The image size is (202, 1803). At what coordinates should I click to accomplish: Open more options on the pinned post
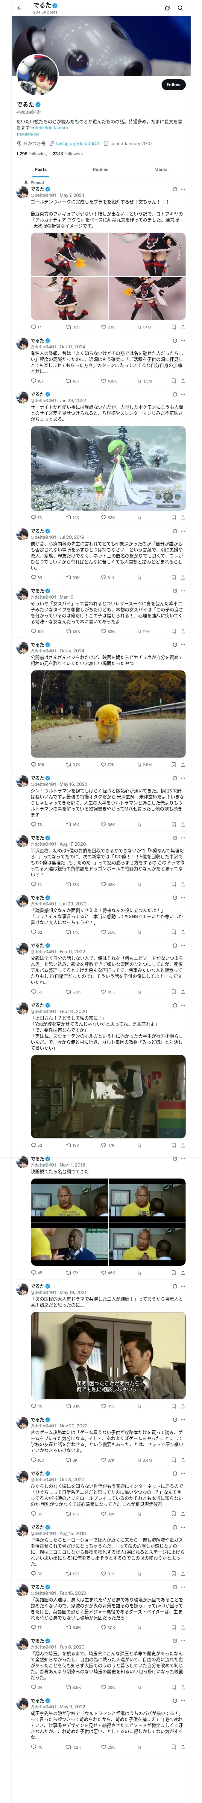183,189
